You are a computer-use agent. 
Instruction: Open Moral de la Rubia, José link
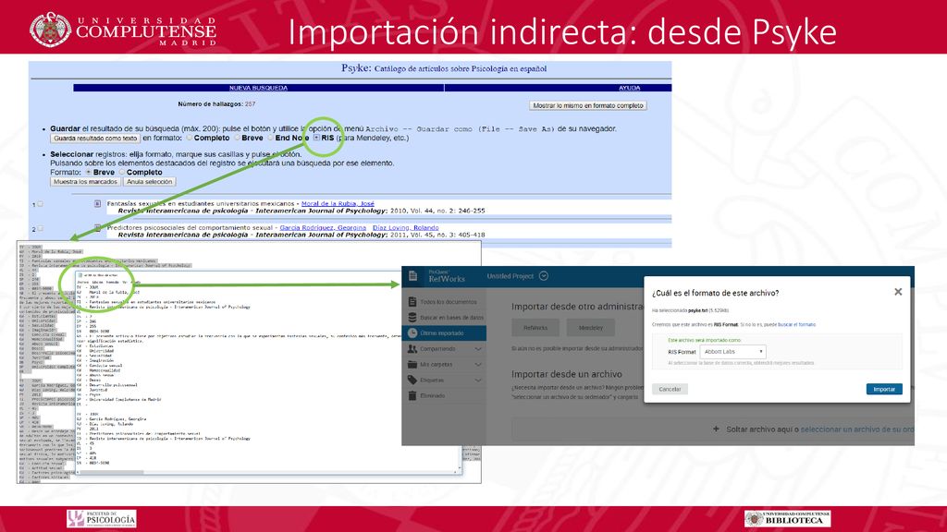point(338,204)
